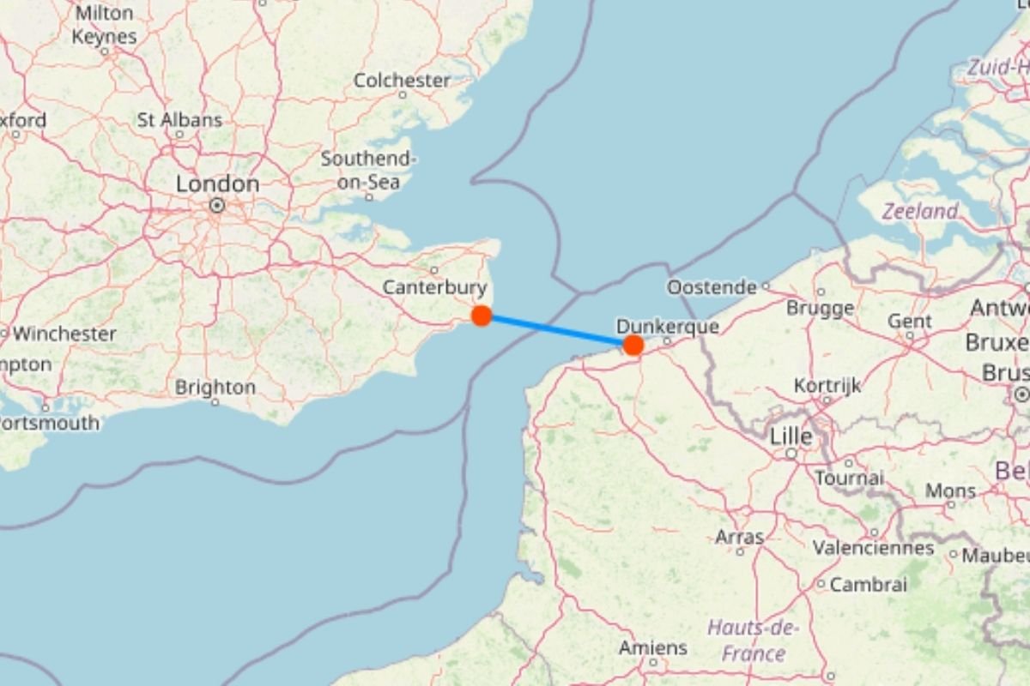This screenshot has width=1030, height=686.
Task: Click the St Albans label
Action: (x=179, y=120)
